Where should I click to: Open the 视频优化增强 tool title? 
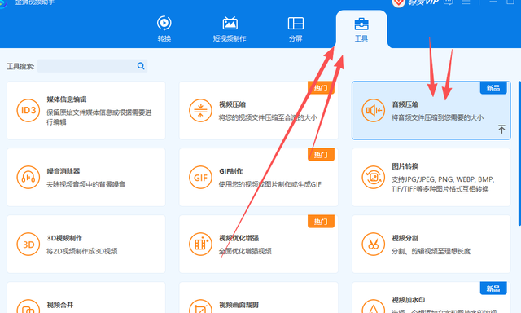point(239,238)
